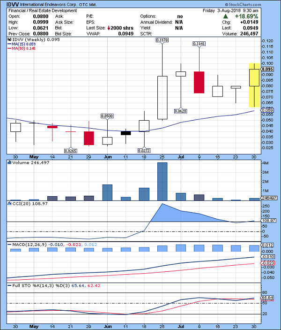This screenshot has height=330, width=281.
Task: Click the Financial / Real Estate Development label
Action: tap(43, 10)
